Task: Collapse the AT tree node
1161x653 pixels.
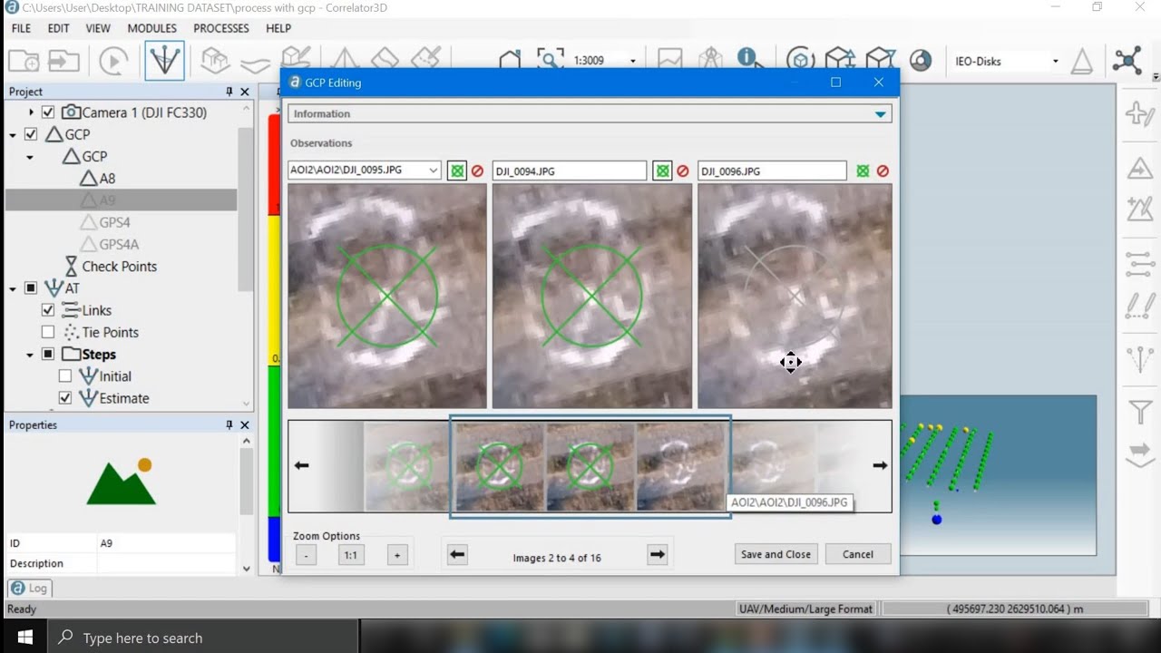Action: coord(14,288)
